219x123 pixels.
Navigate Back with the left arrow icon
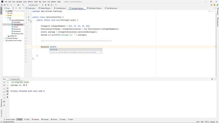point(11,5)
